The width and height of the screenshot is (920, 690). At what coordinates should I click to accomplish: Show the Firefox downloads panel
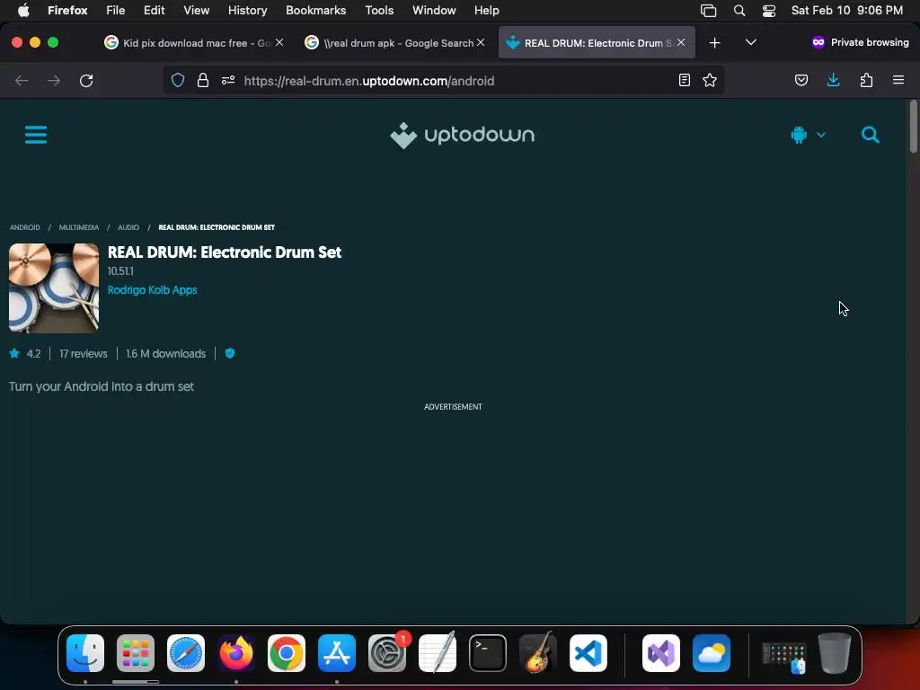(833, 80)
